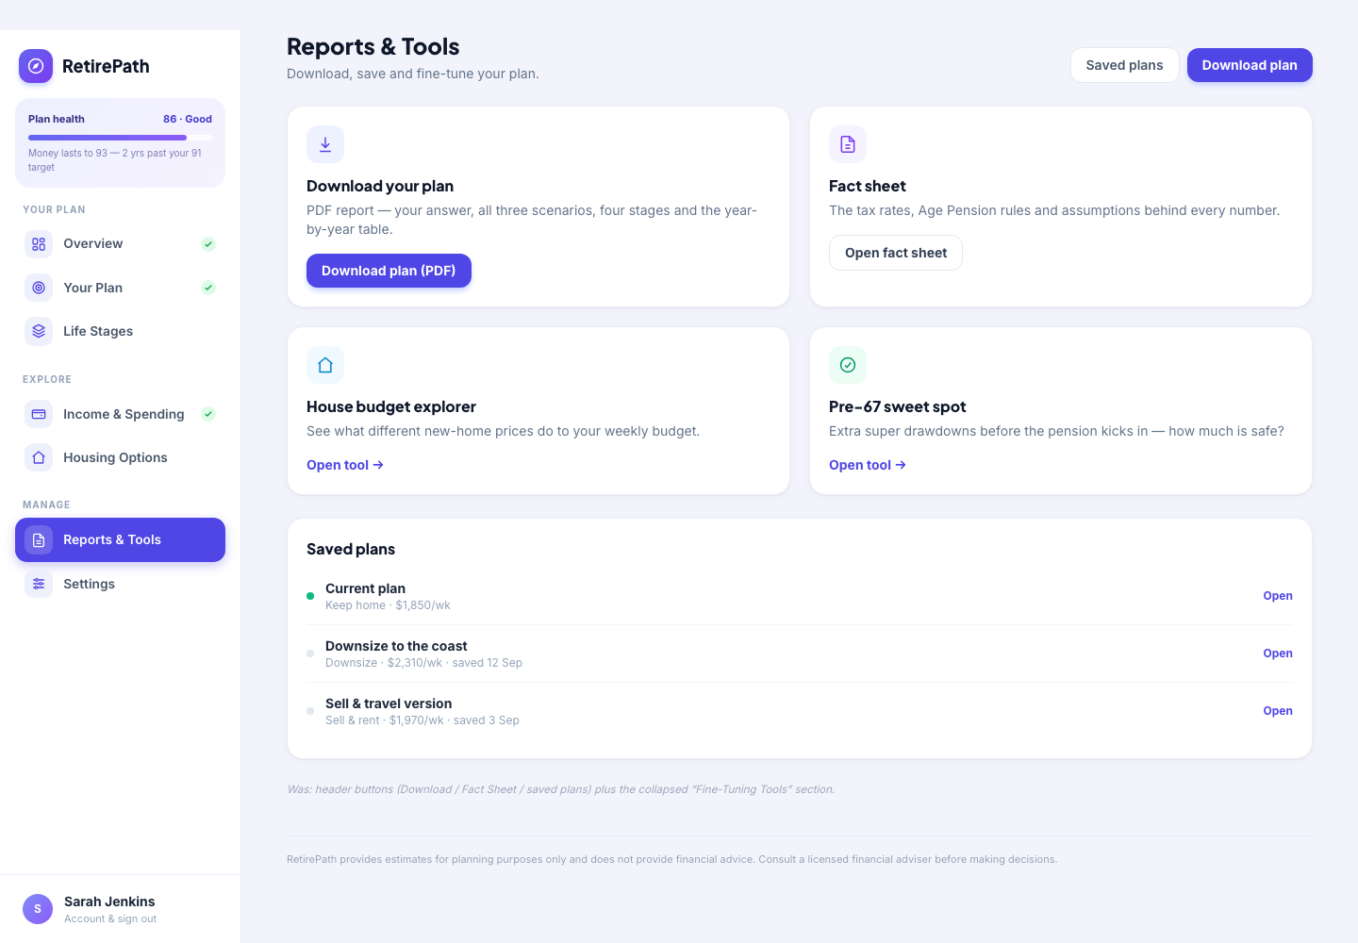Open the Current plan saved plan
The width and height of the screenshot is (1358, 943).
[x=1278, y=596]
